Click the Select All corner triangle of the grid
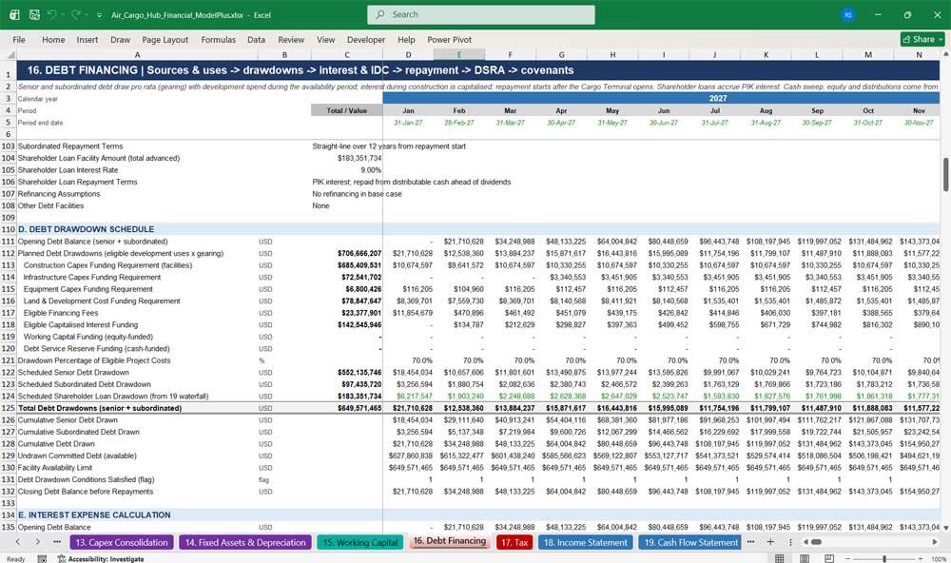 pyautogui.click(x=9, y=55)
